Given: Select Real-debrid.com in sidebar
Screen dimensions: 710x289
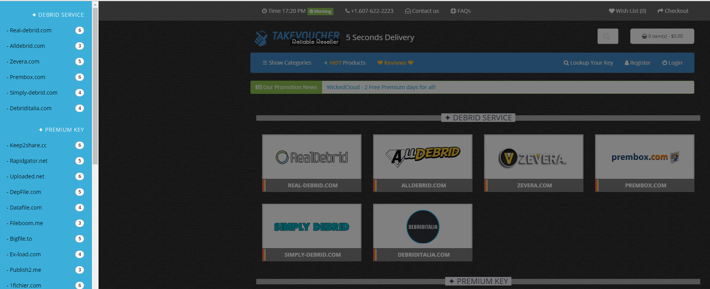Looking at the screenshot, I should pos(30,30).
